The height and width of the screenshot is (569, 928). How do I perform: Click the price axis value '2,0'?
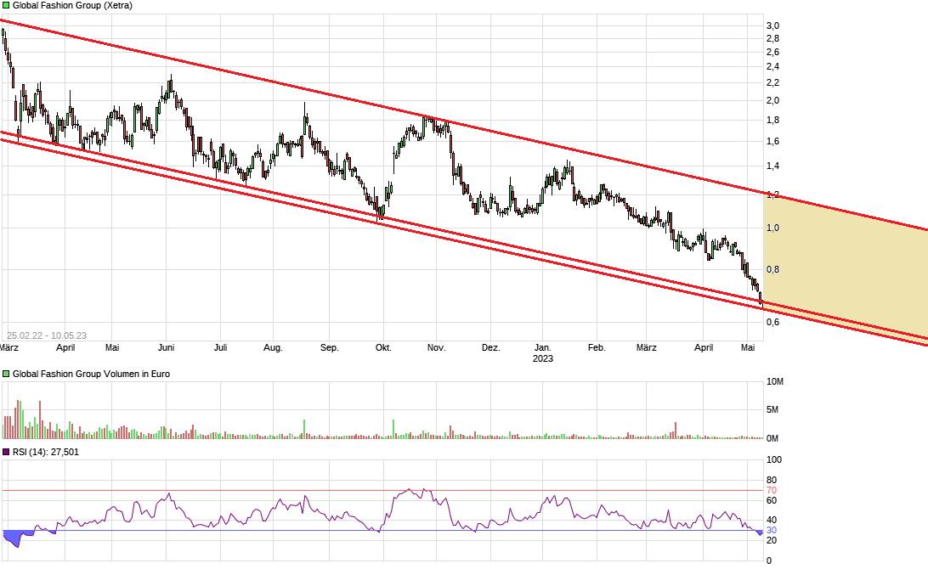click(x=773, y=100)
